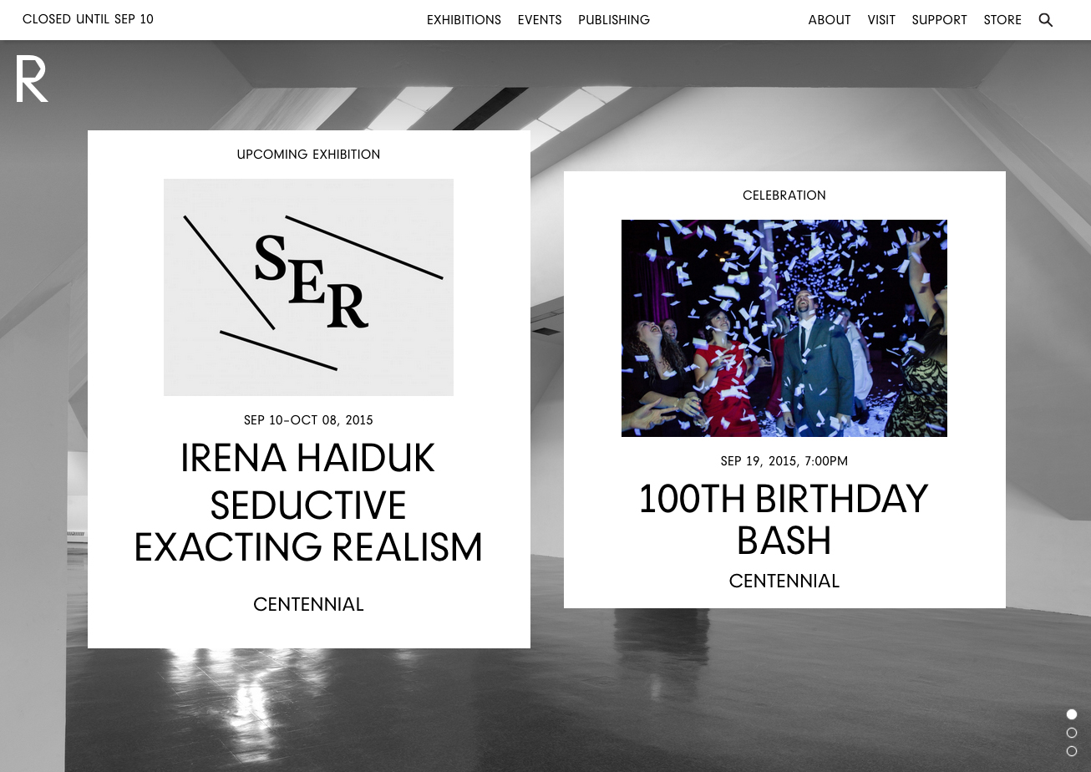Image resolution: width=1091 pixels, height=772 pixels.
Task: Click the CENTENNIAL label under the exhibition
Action: tap(308, 604)
